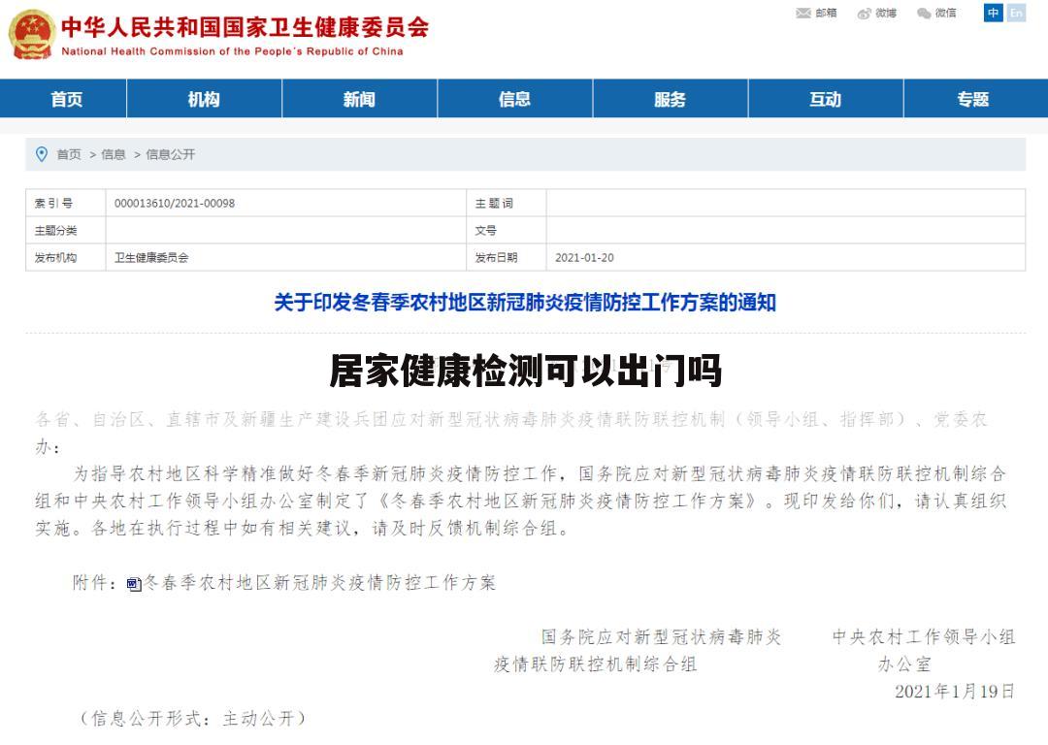The width and height of the screenshot is (1048, 745).
Task: Select index number 000013610/2021-00098
Action: [x=175, y=203]
